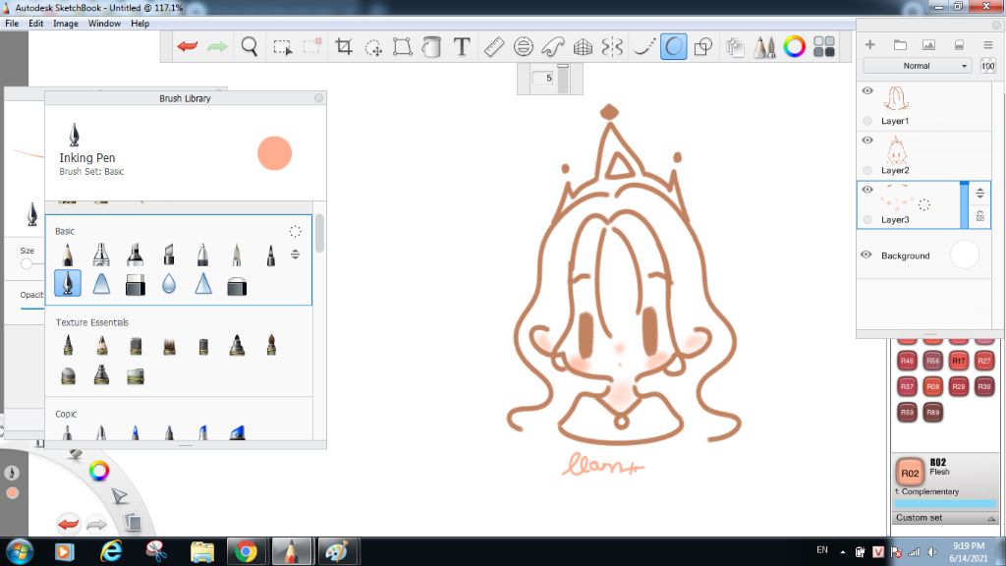
Task: Select the Layer2 thumbnail
Action: [896, 150]
